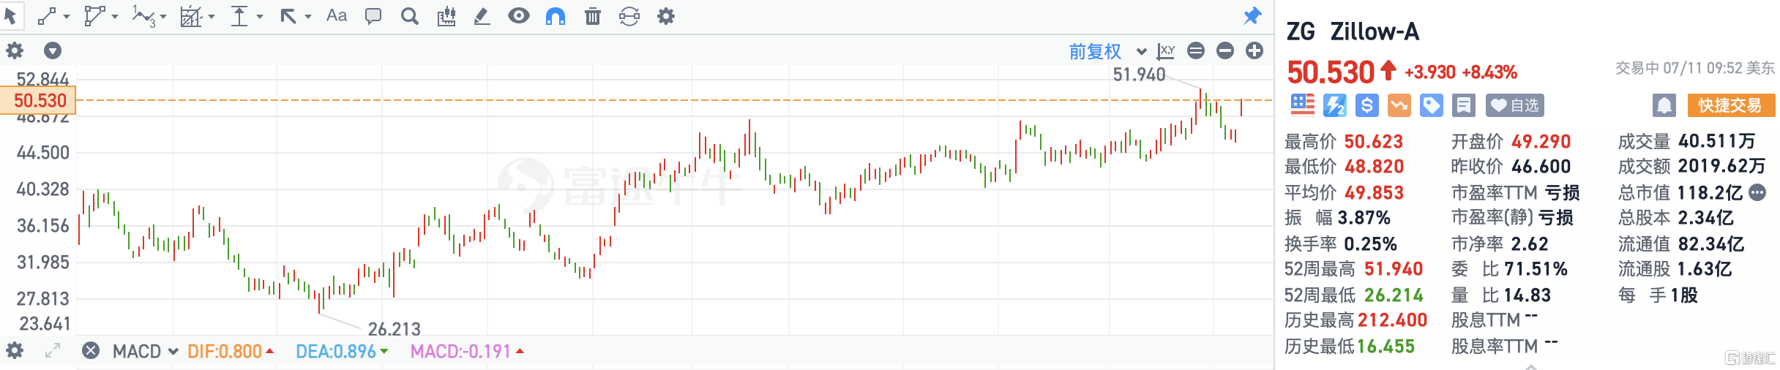Toggle the blue magnet snap mode
The image size is (1780, 370).
[556, 16]
